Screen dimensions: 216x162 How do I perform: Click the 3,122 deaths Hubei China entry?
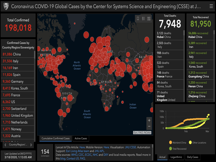click(169, 35)
